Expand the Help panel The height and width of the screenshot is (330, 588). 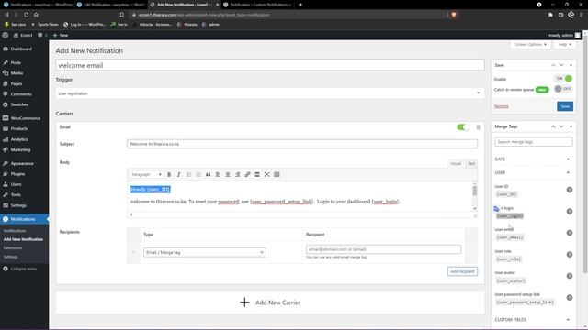pos(564,45)
